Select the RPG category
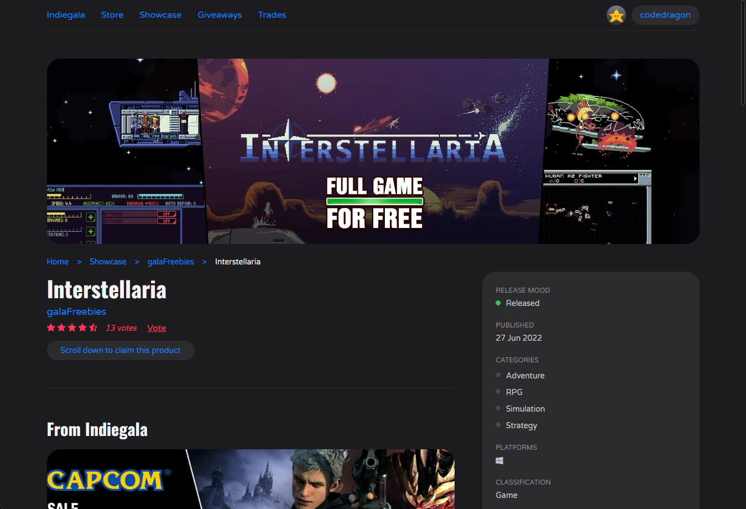Screen dimensions: 746x509 pos(514,392)
